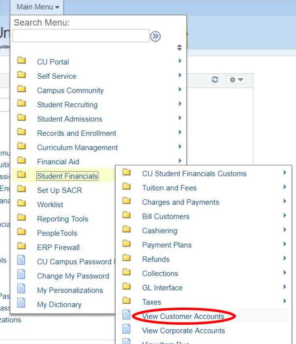
Task: Expand the Records and Enrollment submenu arrow
Action: 180,132
